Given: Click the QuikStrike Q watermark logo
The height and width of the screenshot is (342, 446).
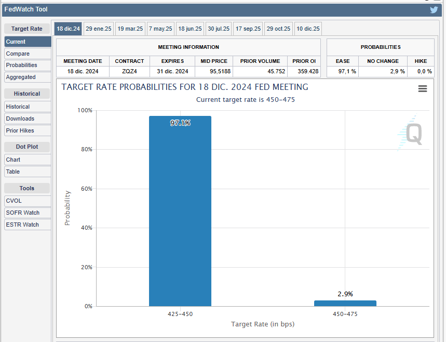Looking at the screenshot, I should [412, 134].
